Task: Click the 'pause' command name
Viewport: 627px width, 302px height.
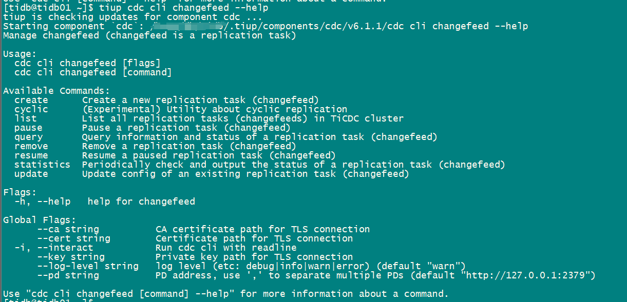Action: (x=28, y=128)
